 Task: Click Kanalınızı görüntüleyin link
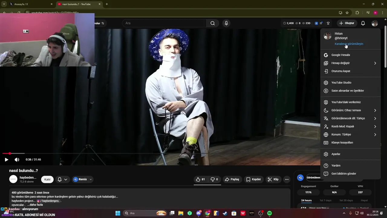click(349, 44)
